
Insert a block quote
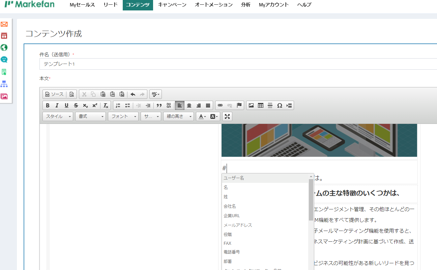[x=159, y=105]
